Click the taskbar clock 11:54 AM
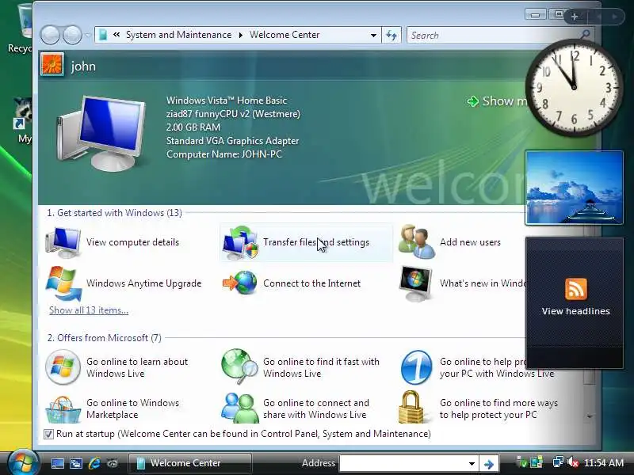The image size is (634, 475). pyautogui.click(x=604, y=463)
